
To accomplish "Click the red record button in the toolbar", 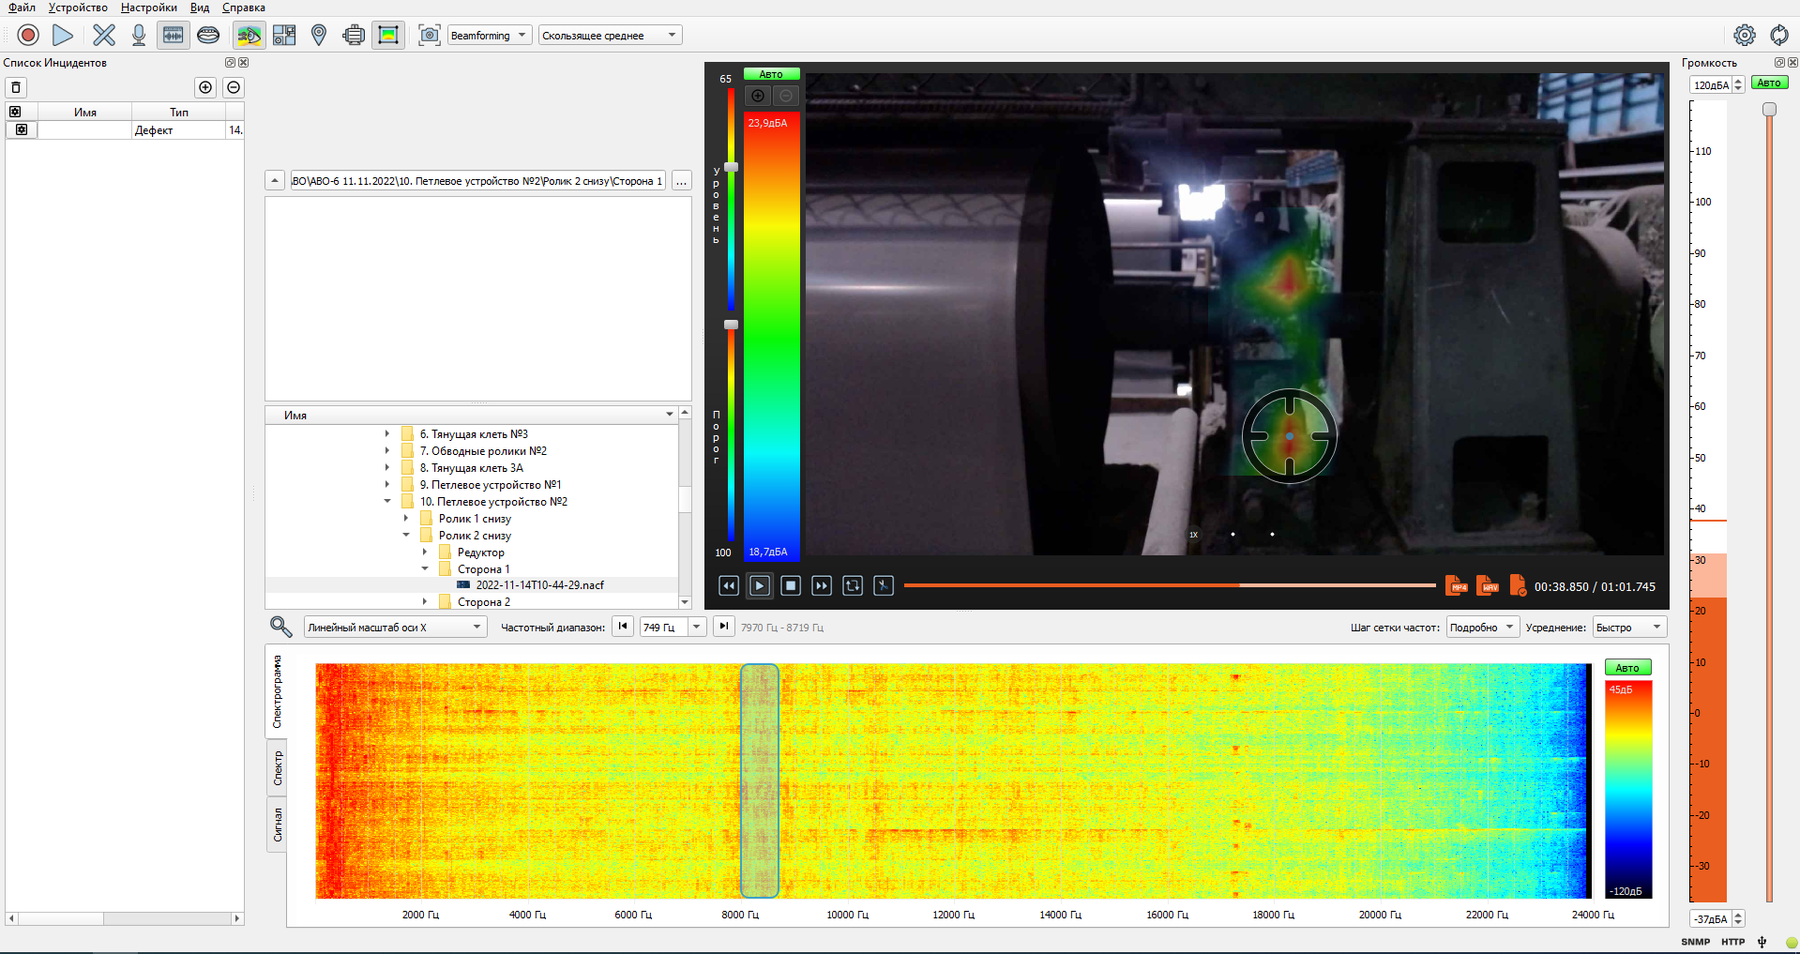I will (x=28, y=36).
